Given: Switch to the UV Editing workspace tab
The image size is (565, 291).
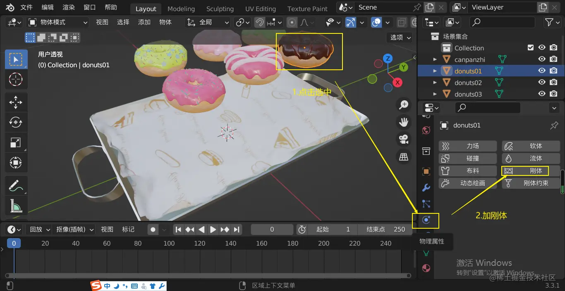Looking at the screenshot, I should click(261, 9).
